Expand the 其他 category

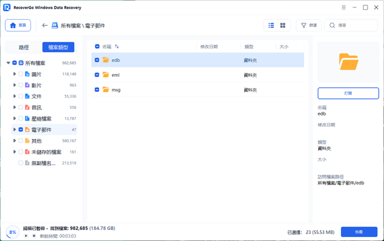(15, 141)
